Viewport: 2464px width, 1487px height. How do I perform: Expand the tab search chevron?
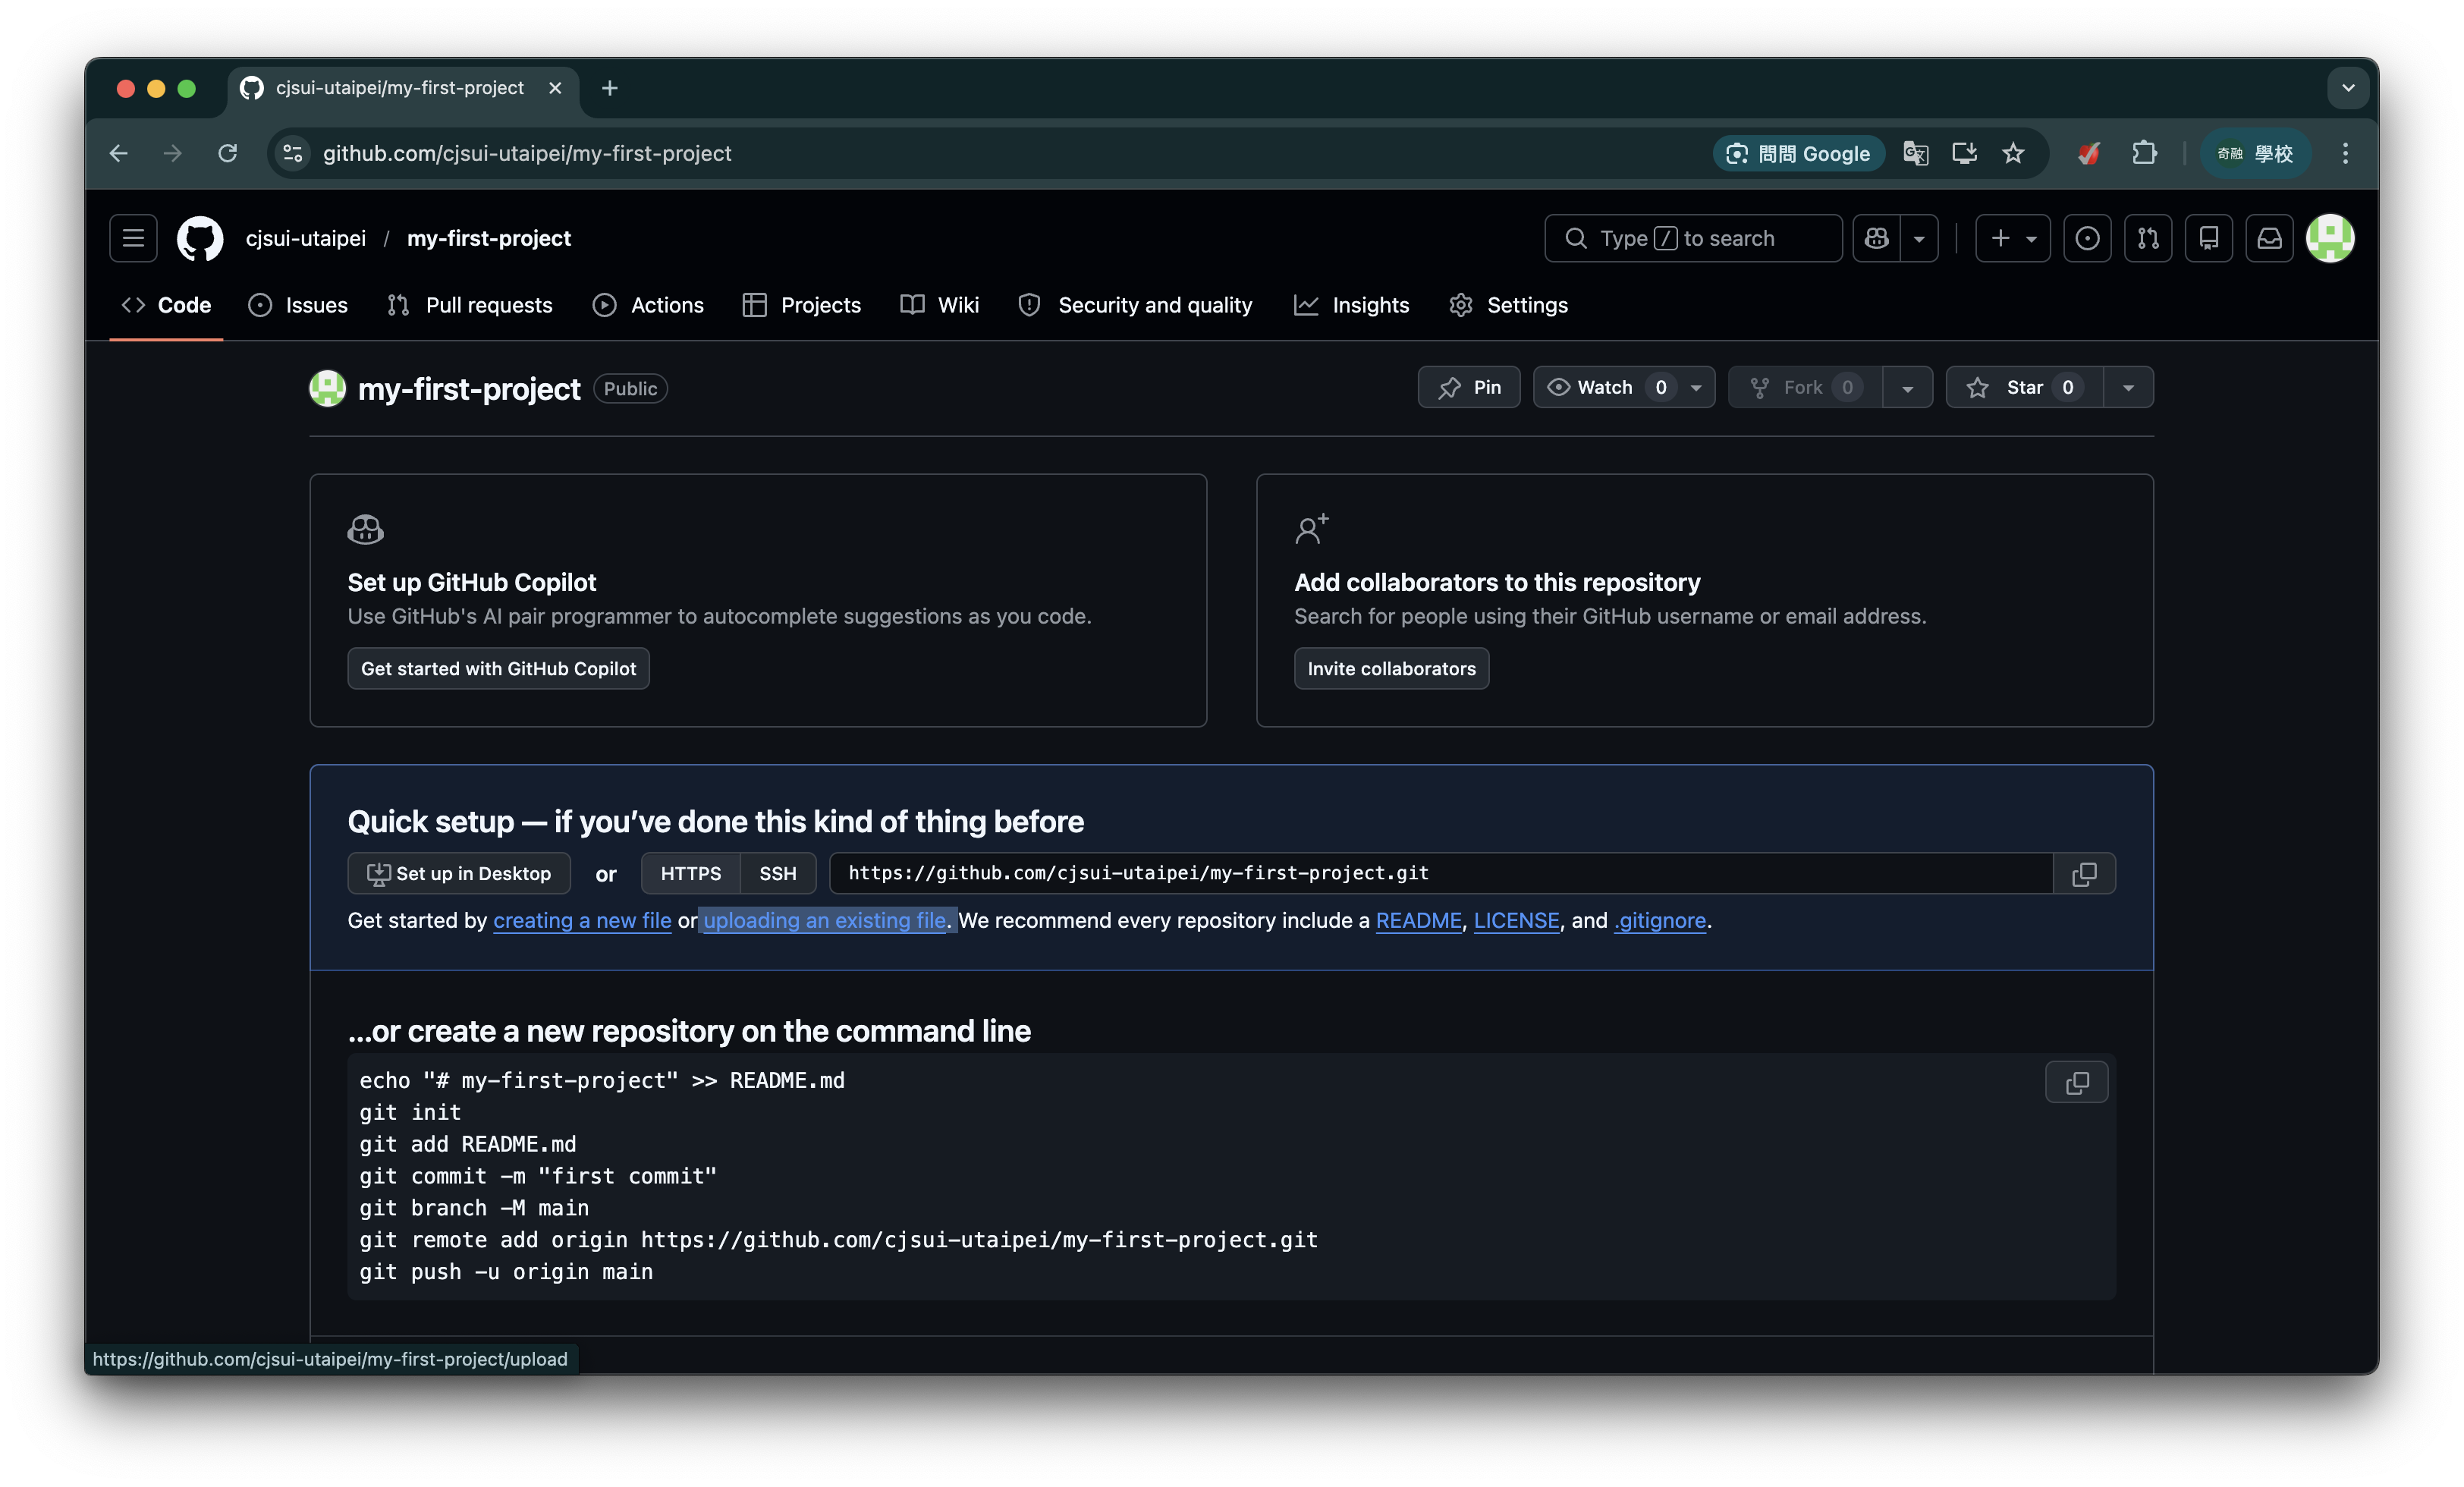pos(2348,88)
